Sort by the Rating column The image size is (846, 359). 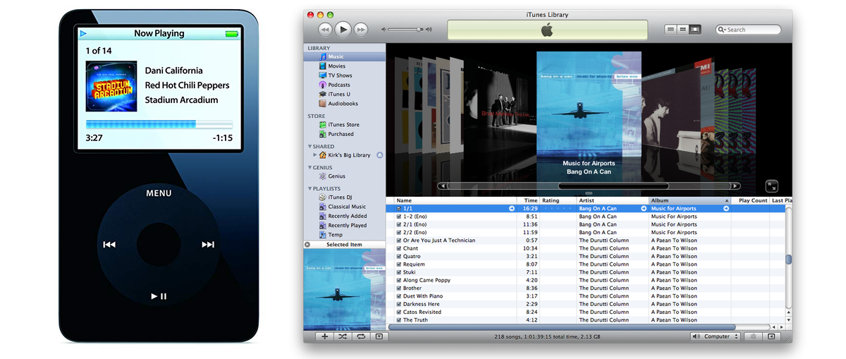pos(558,200)
